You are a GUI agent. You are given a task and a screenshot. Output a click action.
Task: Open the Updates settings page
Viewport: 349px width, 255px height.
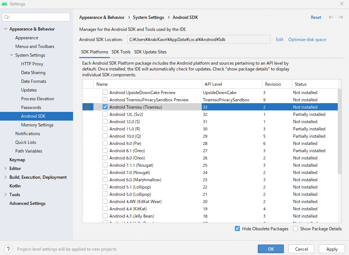[29, 90]
